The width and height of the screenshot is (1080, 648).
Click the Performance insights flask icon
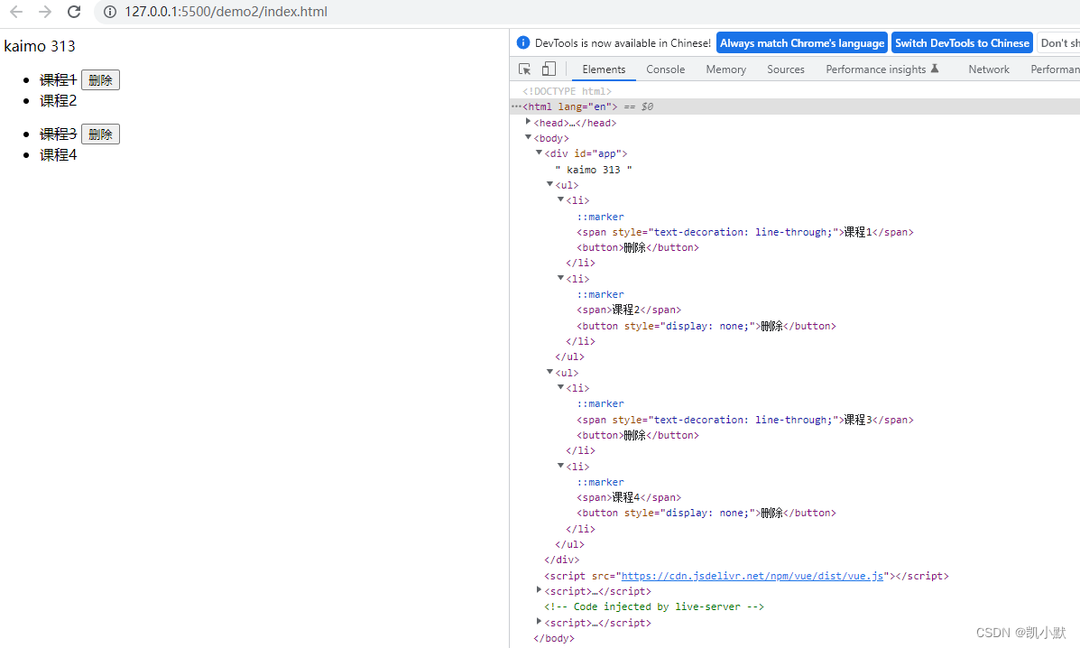(x=935, y=69)
